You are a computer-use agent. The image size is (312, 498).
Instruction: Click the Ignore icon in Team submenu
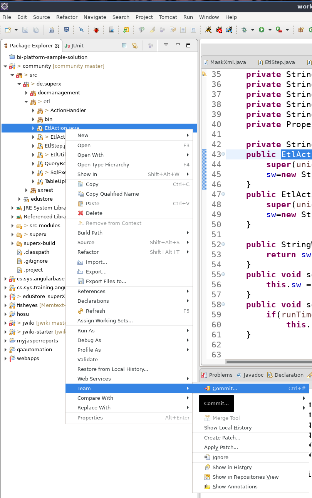(207, 457)
